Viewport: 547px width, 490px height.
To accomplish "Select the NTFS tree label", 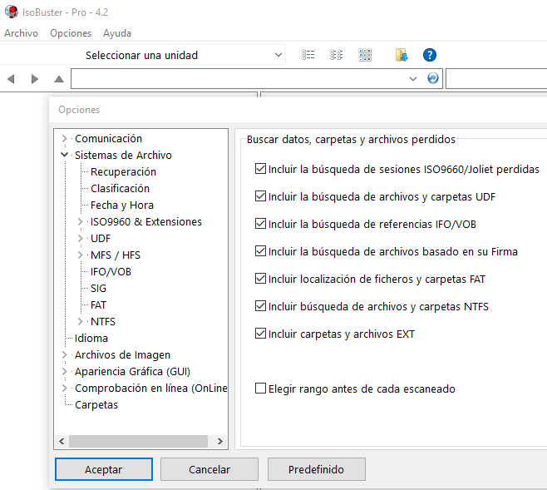I will pos(103,321).
